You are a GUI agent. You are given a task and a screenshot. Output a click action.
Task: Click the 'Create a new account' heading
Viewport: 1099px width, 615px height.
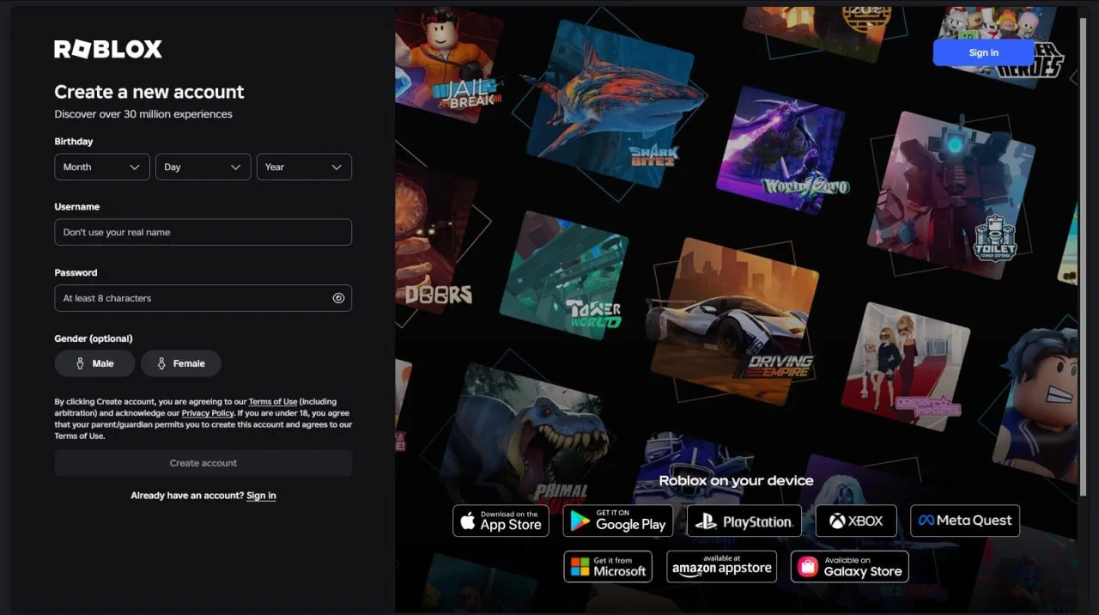coord(149,92)
